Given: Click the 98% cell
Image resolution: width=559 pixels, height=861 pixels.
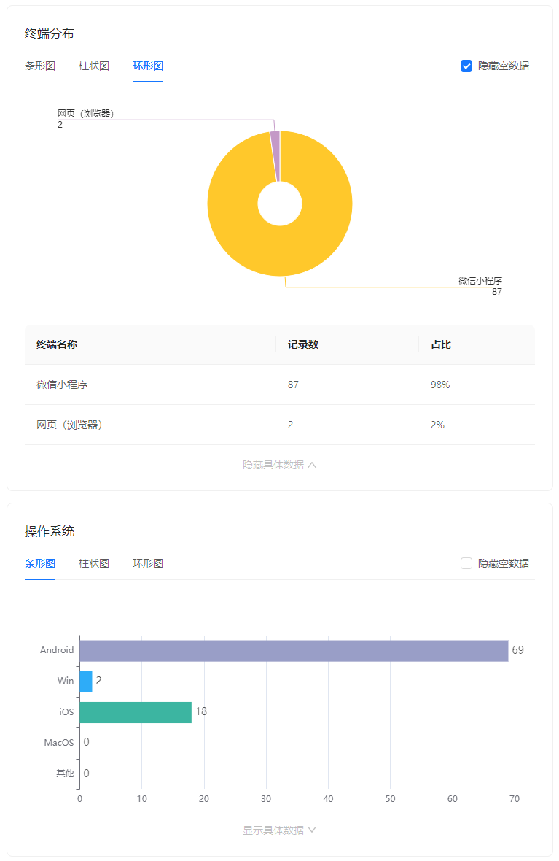Looking at the screenshot, I should 440,385.
